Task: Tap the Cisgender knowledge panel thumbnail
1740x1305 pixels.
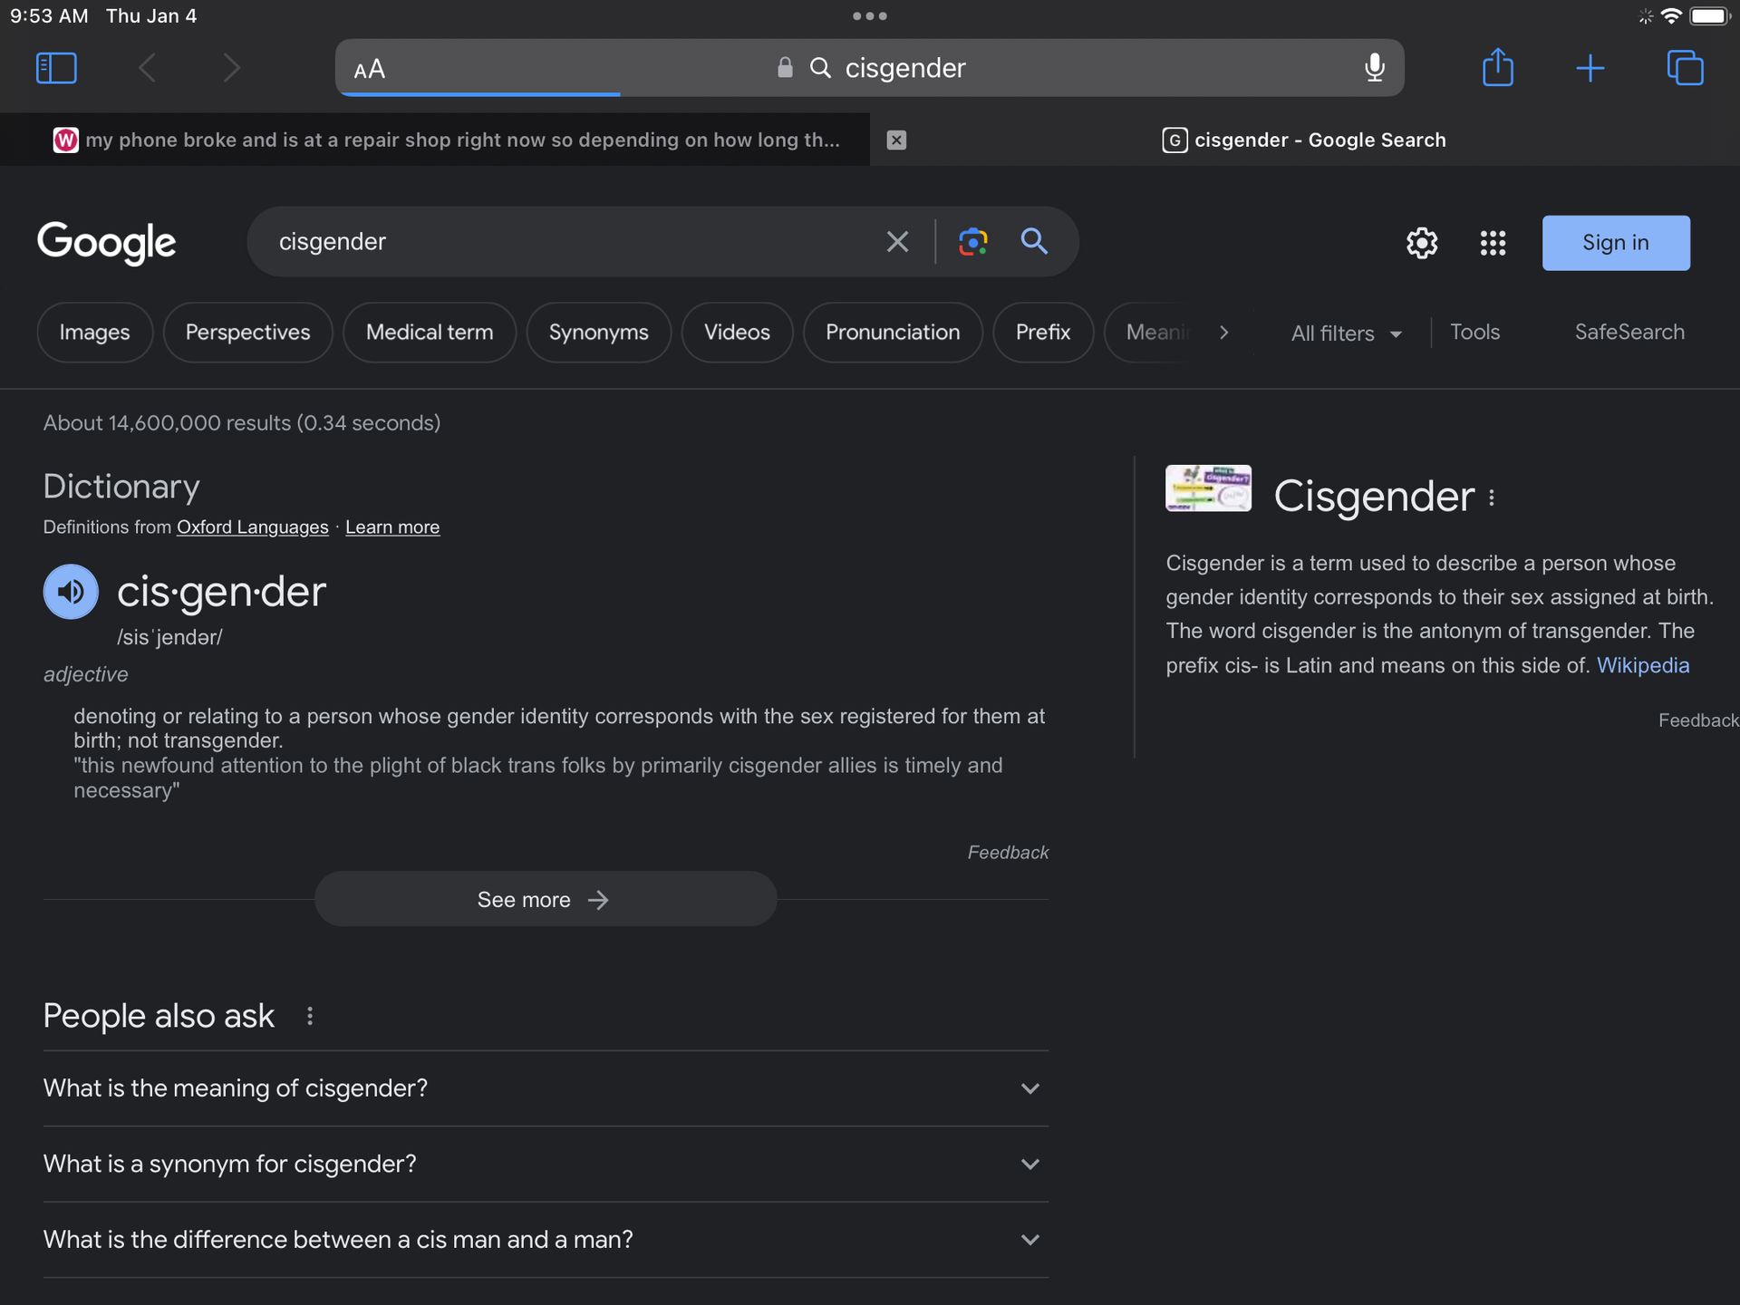Action: (x=1208, y=488)
